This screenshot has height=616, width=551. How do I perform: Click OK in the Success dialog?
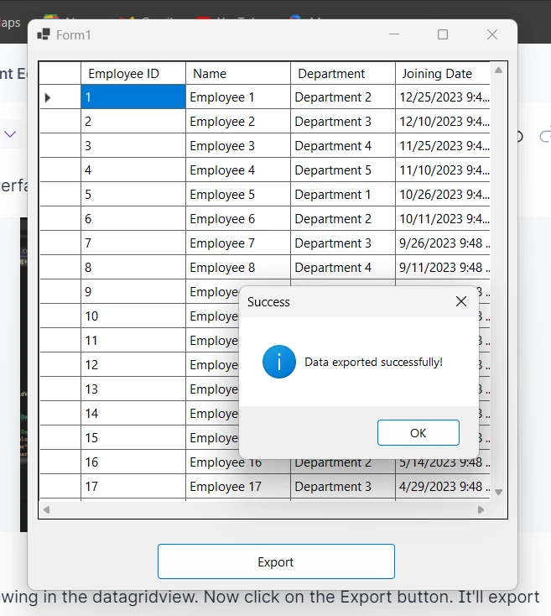coord(418,433)
